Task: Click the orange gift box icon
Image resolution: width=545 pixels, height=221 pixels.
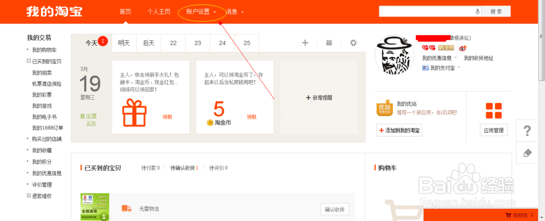Action: point(135,113)
